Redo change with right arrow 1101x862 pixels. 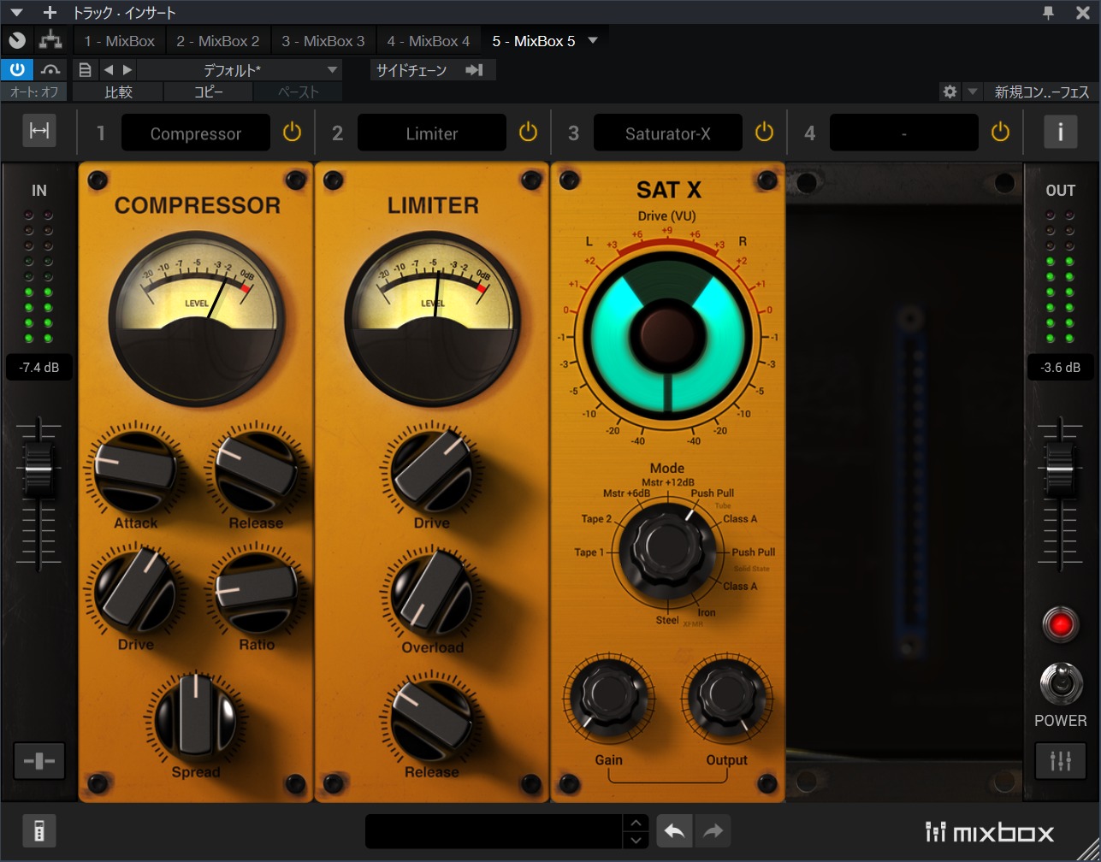[x=713, y=831]
